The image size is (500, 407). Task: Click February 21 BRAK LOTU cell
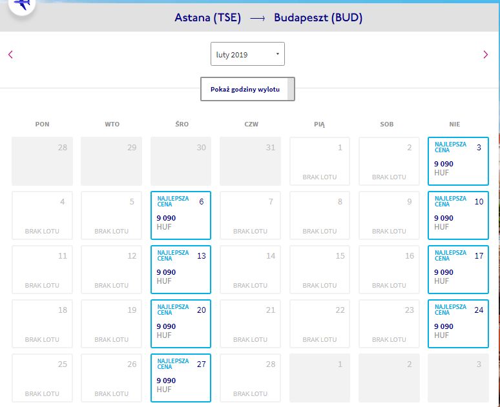tap(250, 324)
